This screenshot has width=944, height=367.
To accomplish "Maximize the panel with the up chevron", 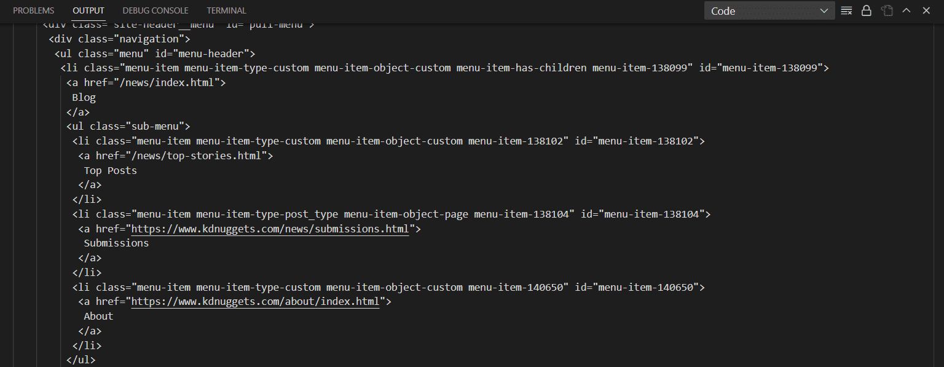I will tap(906, 10).
